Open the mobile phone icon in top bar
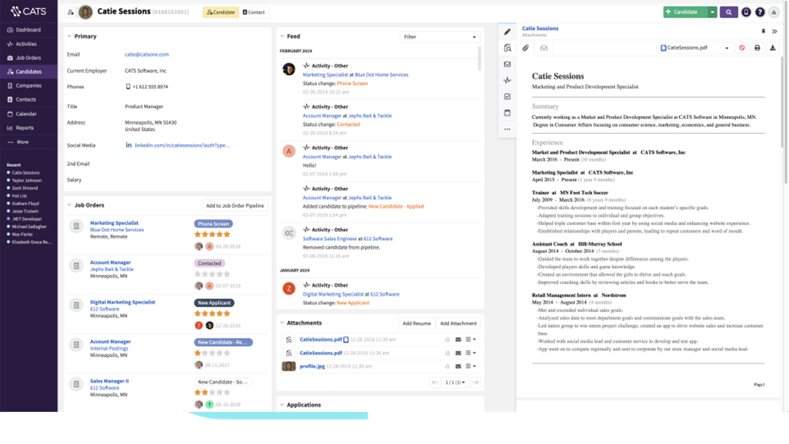The image size is (789, 444). (746, 12)
